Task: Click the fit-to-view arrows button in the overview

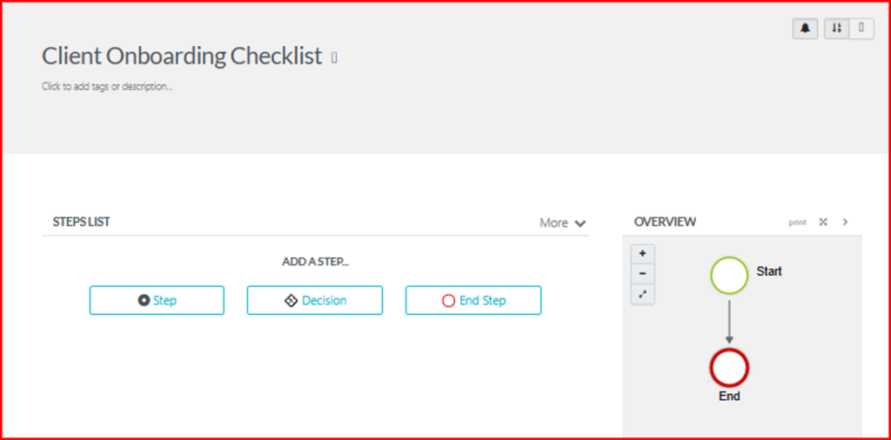Action: point(642,294)
